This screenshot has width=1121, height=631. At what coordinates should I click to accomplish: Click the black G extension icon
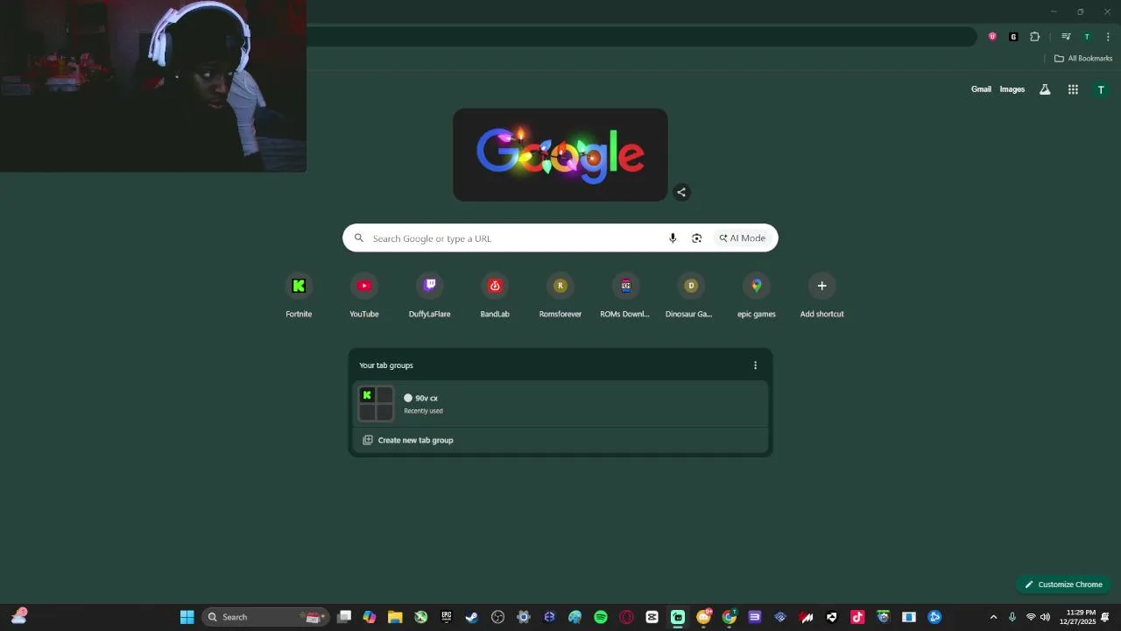pyautogui.click(x=1013, y=37)
